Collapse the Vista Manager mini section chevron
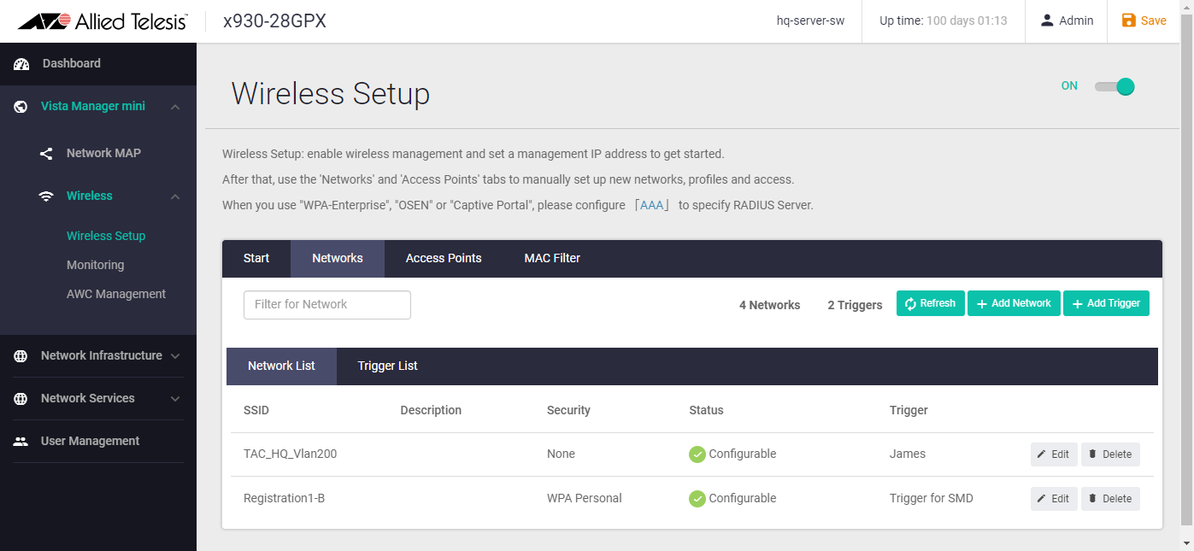 pyautogui.click(x=175, y=107)
